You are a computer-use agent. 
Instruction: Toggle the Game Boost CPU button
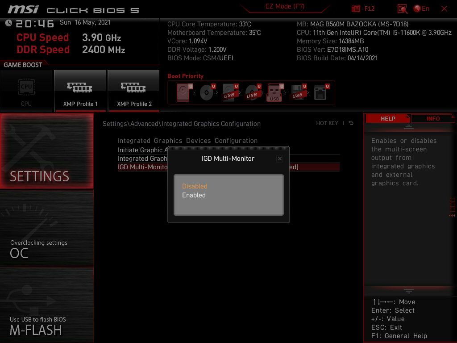[26, 91]
